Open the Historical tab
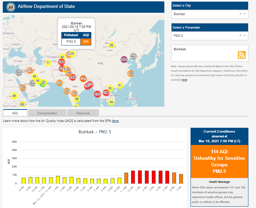 [83, 113]
